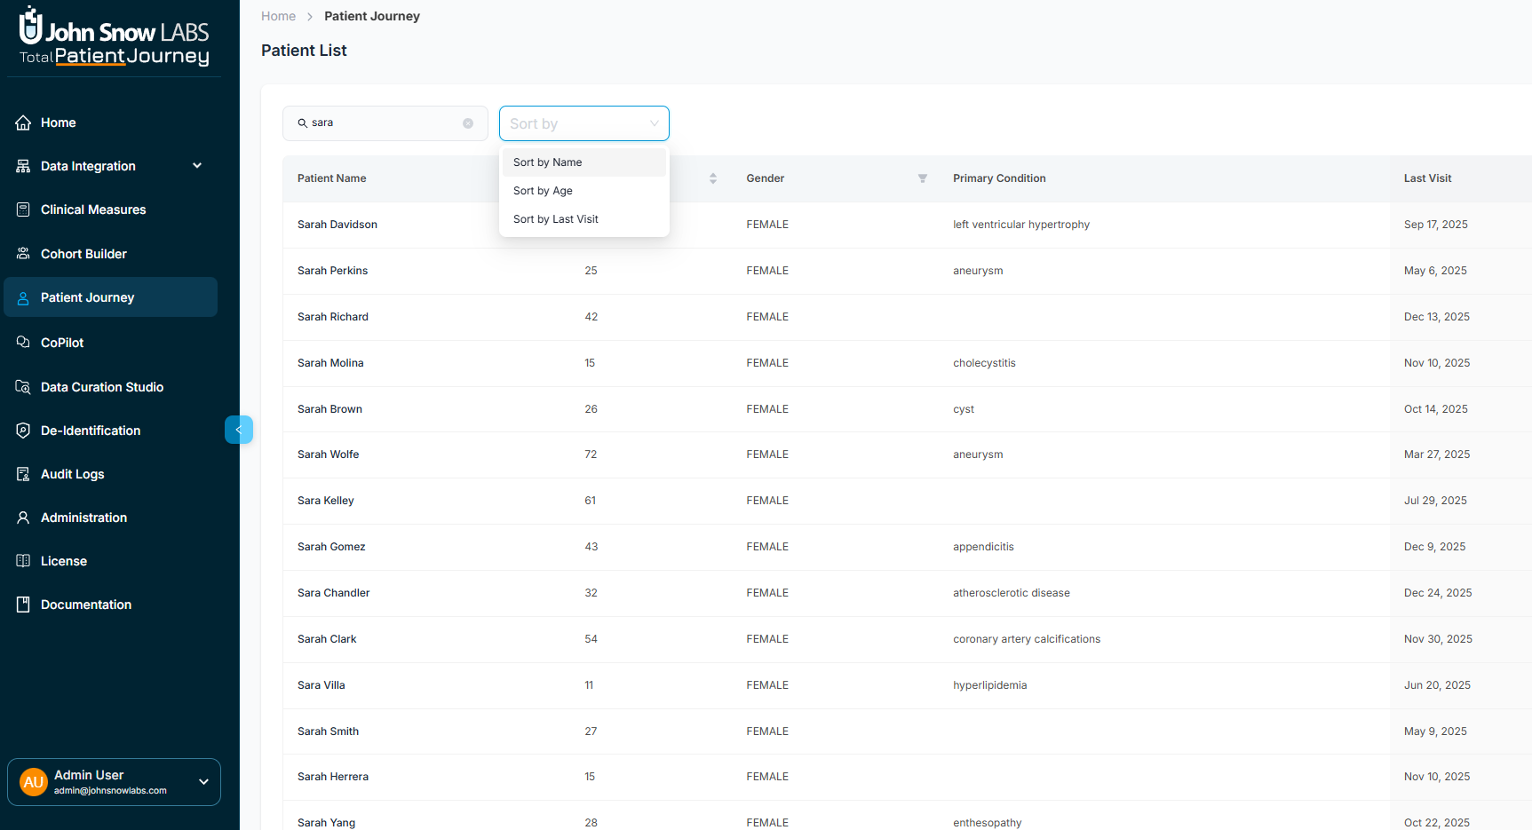1532x830 pixels.
Task: Select the Home icon in the sidebar
Action: (23, 123)
